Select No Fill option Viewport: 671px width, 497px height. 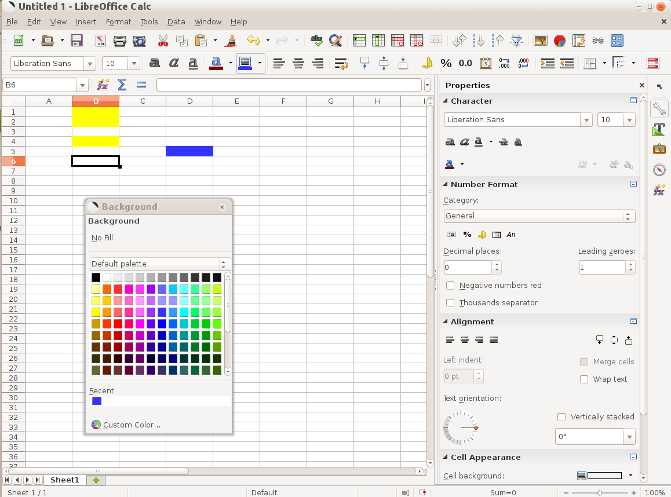point(102,238)
